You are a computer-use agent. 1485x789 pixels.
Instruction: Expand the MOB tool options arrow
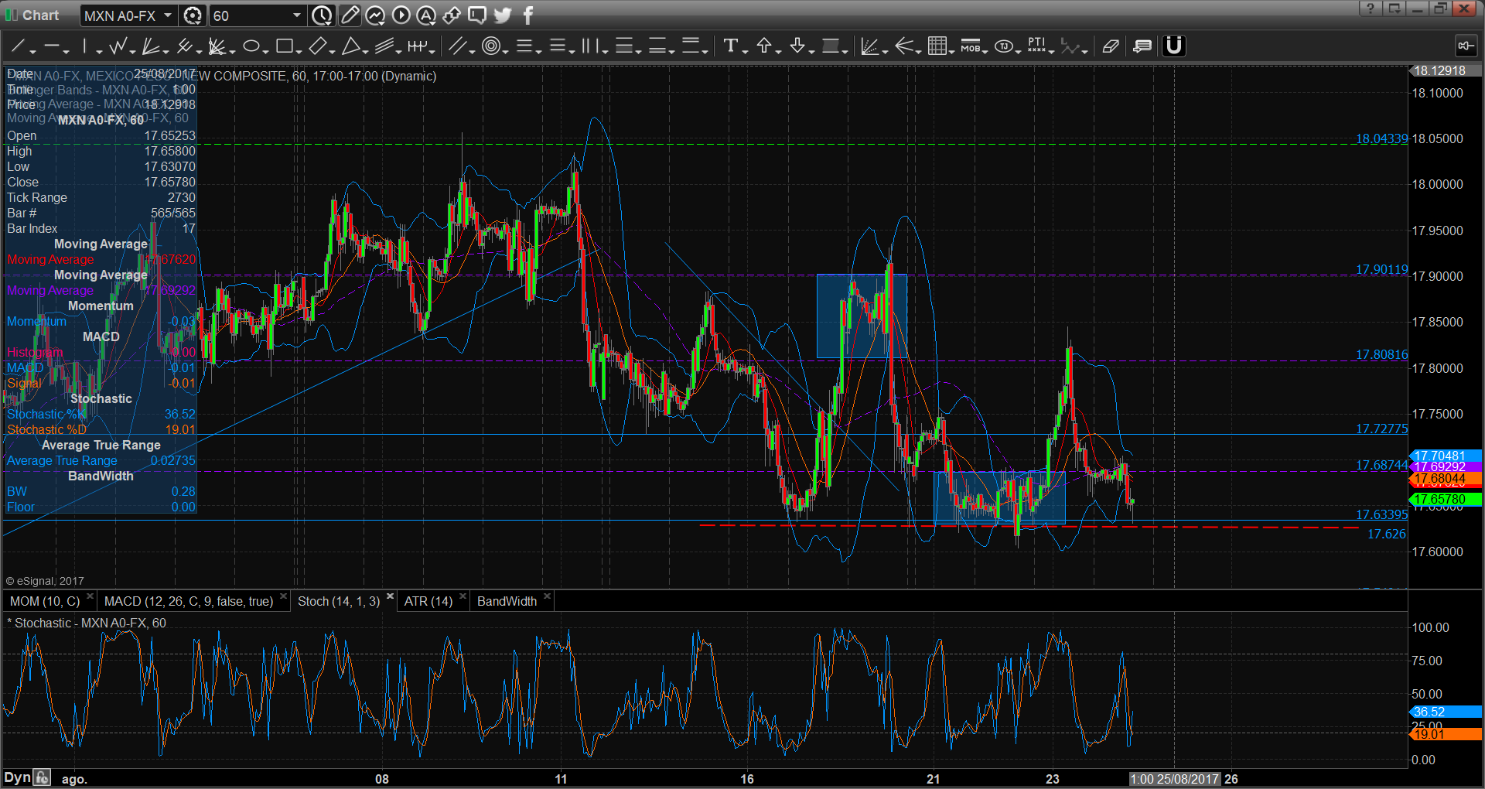985,51
